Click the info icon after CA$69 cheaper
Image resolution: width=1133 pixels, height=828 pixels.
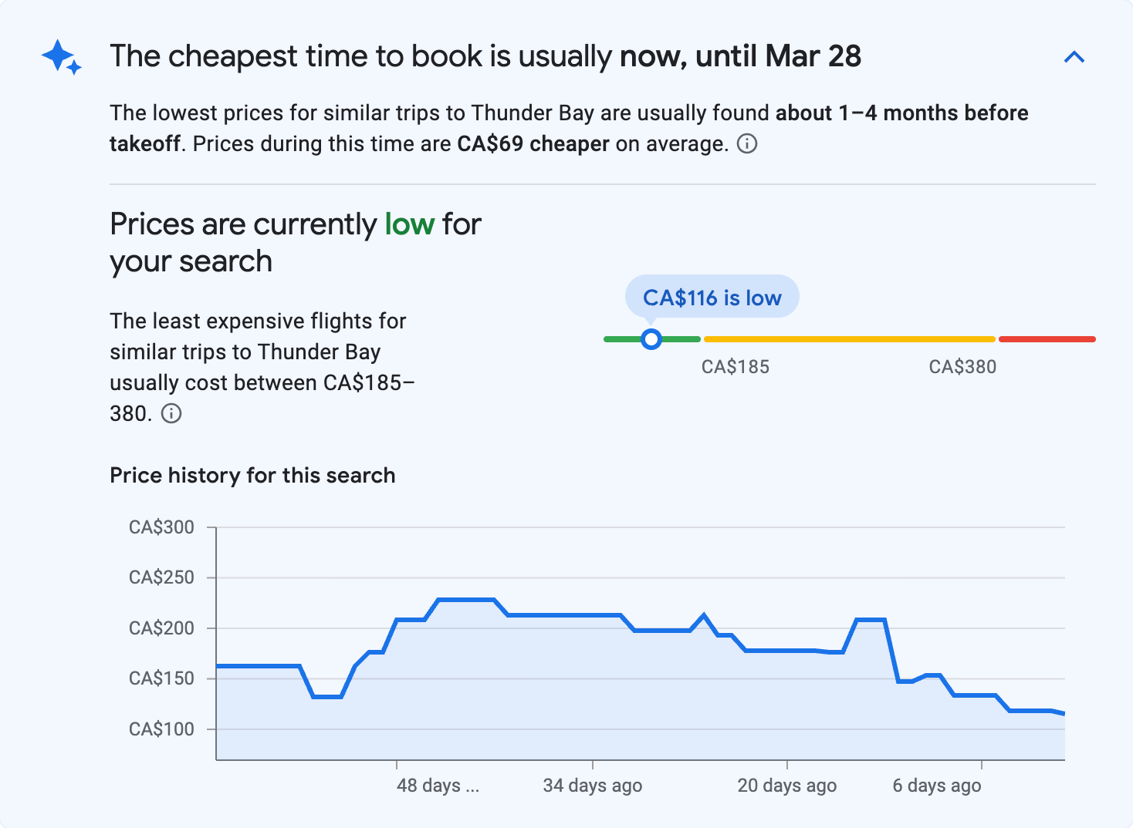pyautogui.click(x=747, y=143)
